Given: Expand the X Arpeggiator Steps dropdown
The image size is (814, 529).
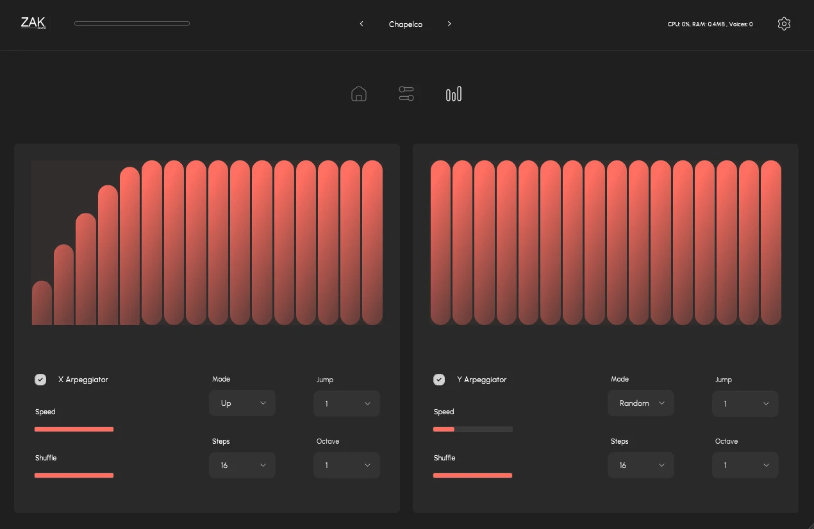Looking at the screenshot, I should (x=242, y=466).
